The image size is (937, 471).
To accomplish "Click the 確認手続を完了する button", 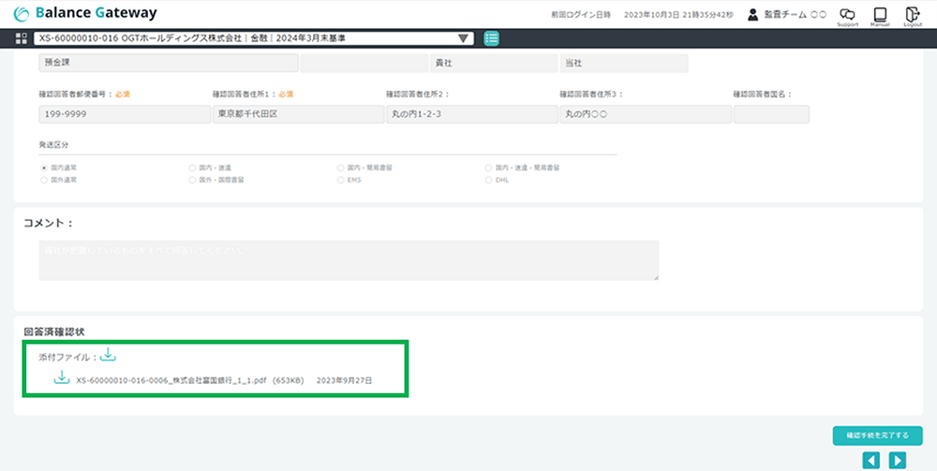I will coord(877,435).
